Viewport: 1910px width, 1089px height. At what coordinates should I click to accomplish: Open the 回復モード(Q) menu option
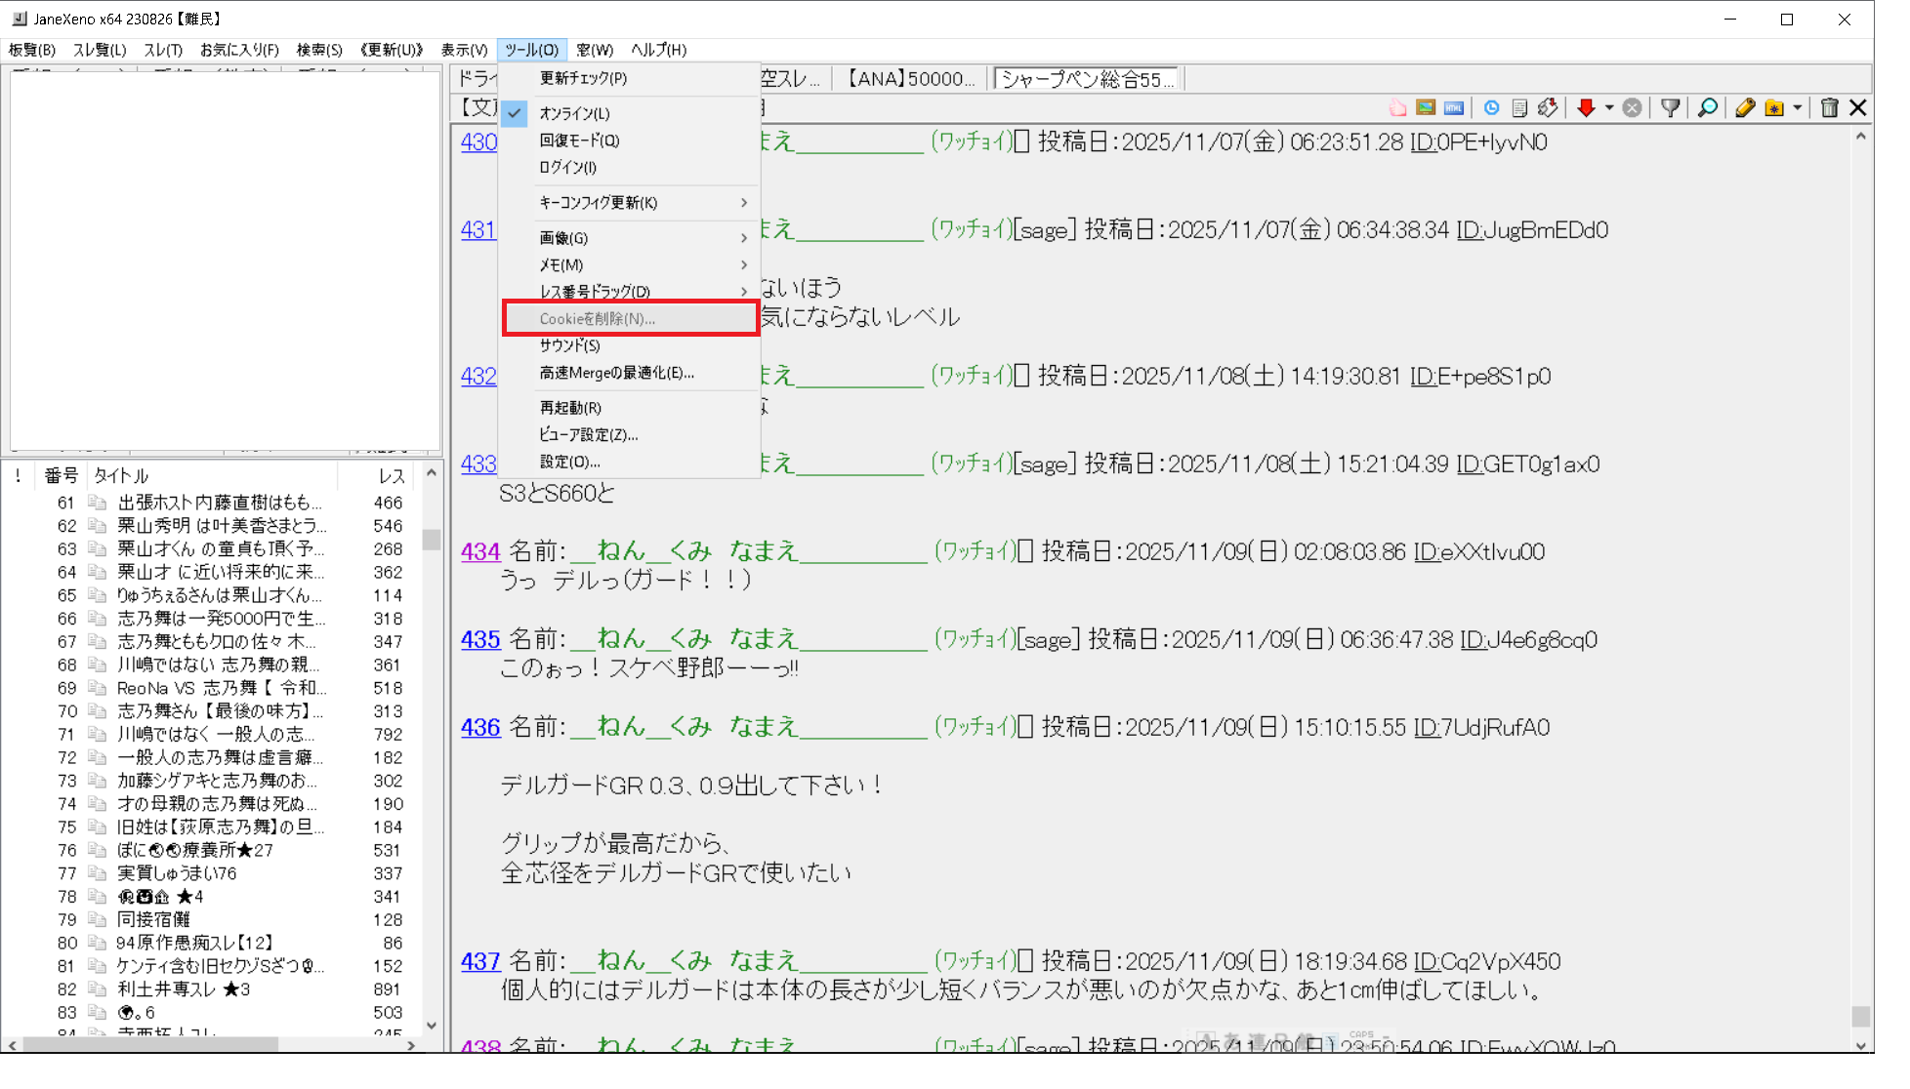[579, 141]
